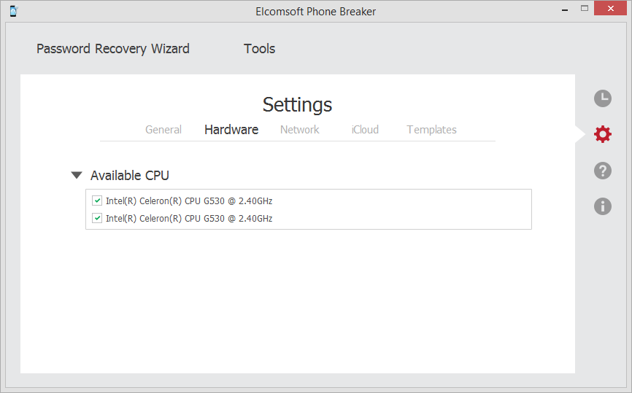Image resolution: width=632 pixels, height=393 pixels.
Task: Select the first Intel Celeron G530 entry text
Action: (189, 201)
